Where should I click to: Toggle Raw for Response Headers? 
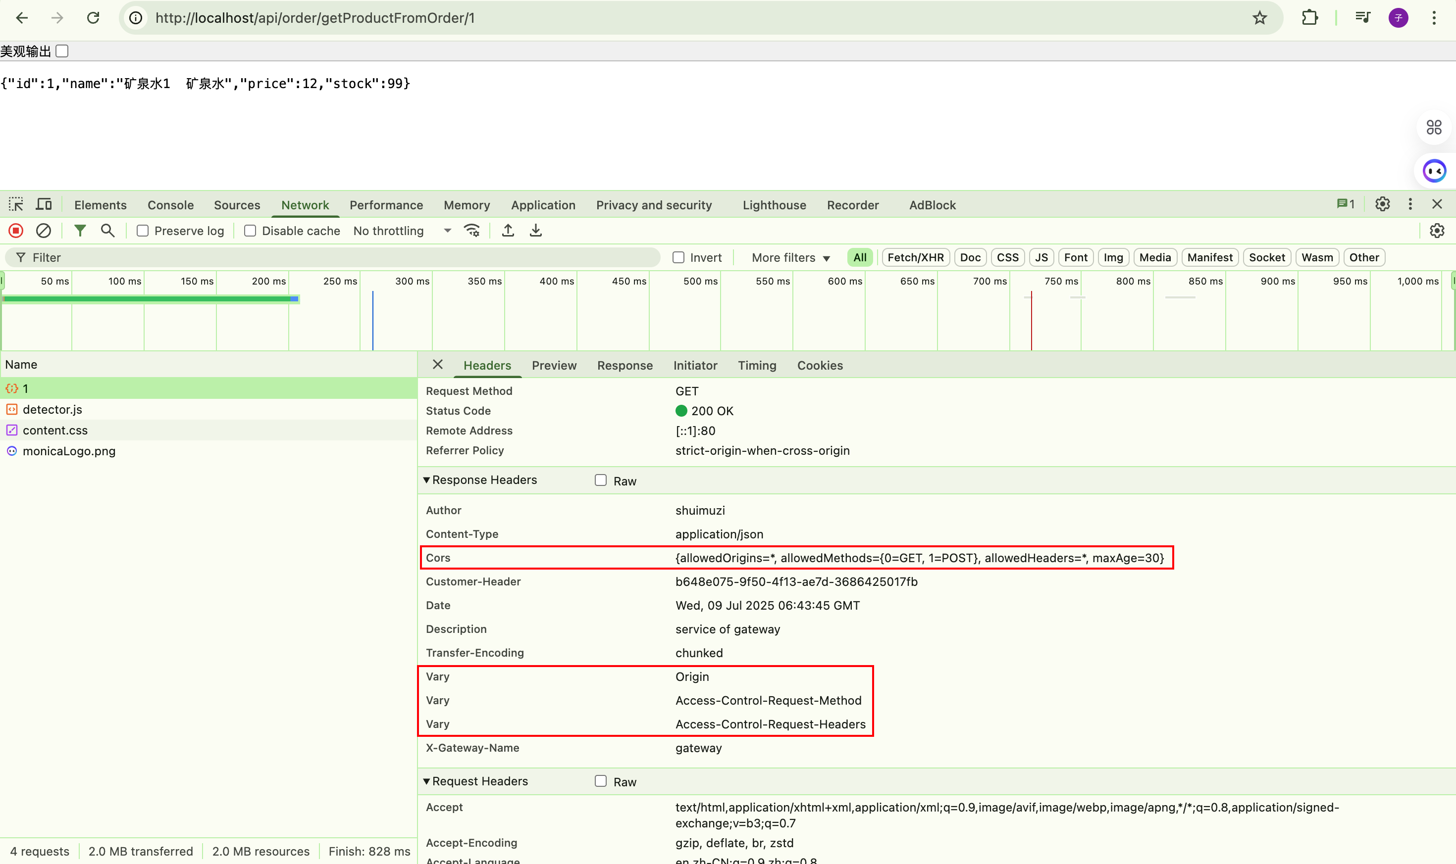point(601,480)
